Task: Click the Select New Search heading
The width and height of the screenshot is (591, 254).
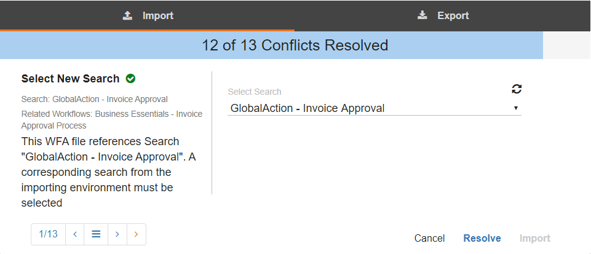Action: click(x=70, y=79)
